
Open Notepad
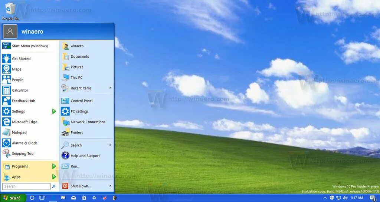point(30,133)
